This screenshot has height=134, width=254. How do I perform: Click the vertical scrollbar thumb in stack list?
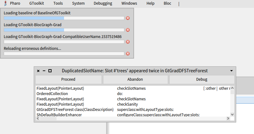tap(232, 92)
